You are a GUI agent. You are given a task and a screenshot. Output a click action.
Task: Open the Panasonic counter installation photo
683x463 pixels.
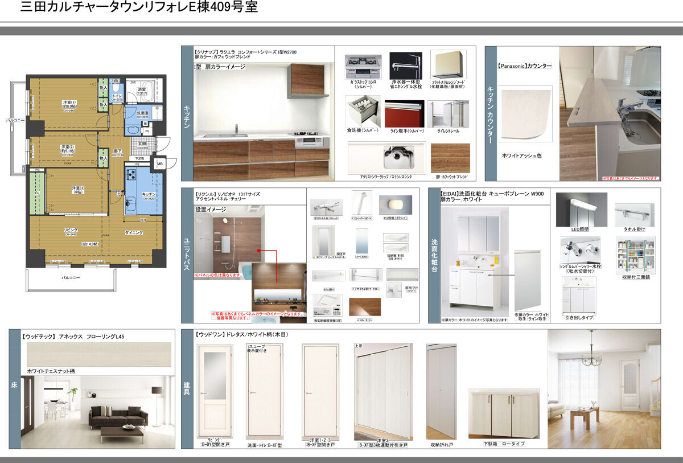click(610, 114)
